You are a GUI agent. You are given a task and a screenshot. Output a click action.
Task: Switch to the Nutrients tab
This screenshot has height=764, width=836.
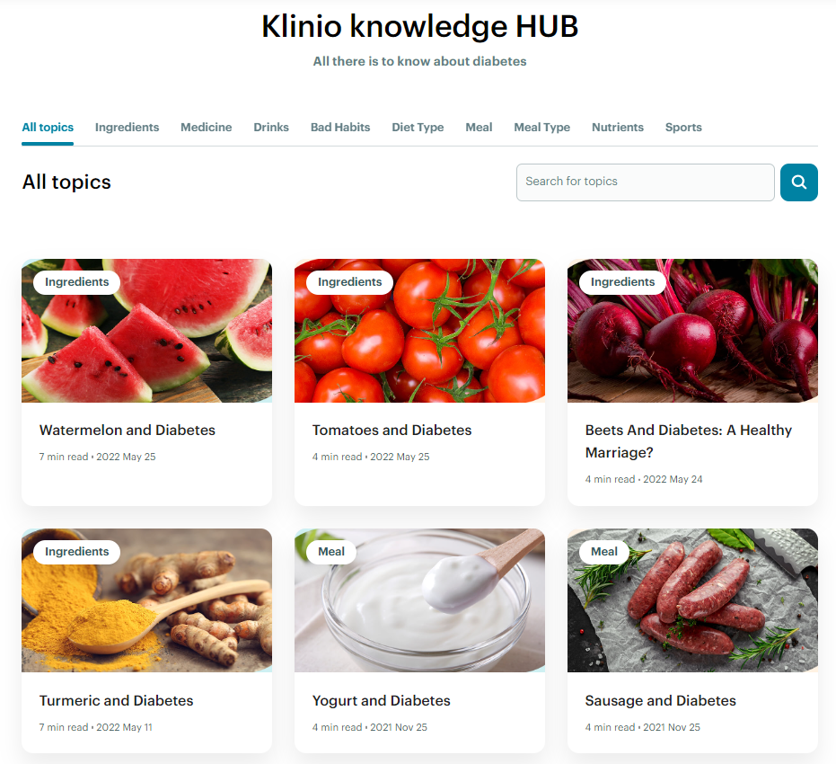618,128
